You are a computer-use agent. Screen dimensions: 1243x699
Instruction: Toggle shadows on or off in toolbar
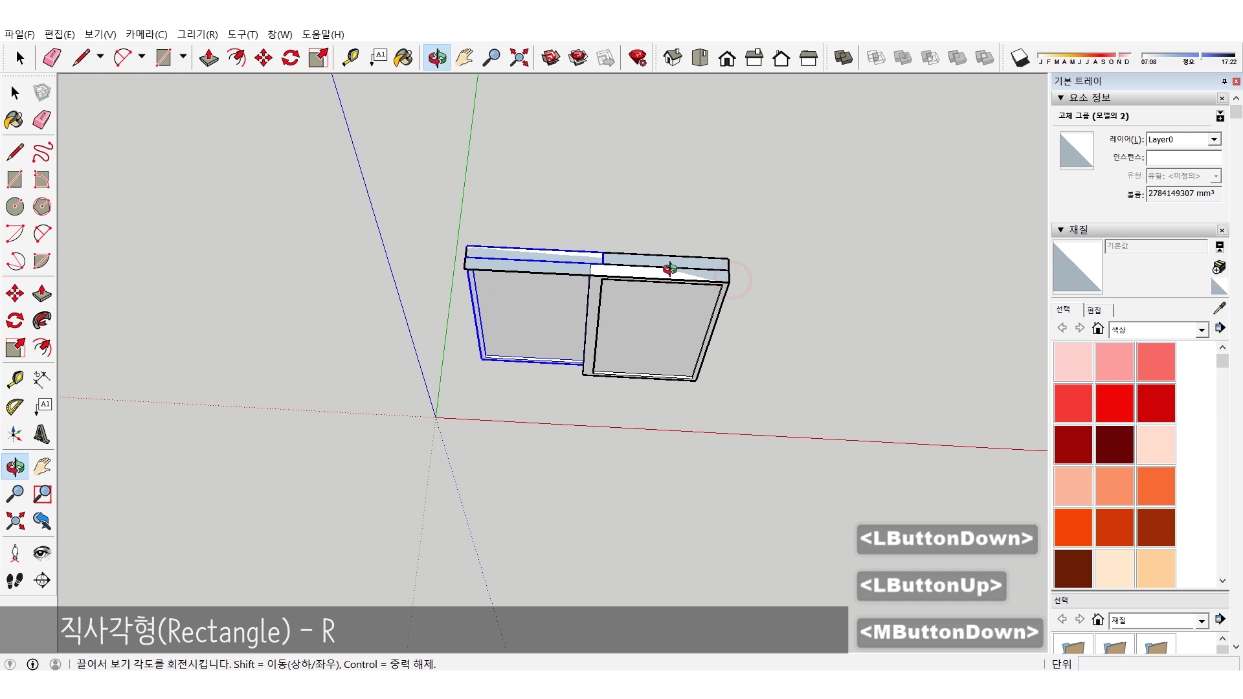(1020, 58)
